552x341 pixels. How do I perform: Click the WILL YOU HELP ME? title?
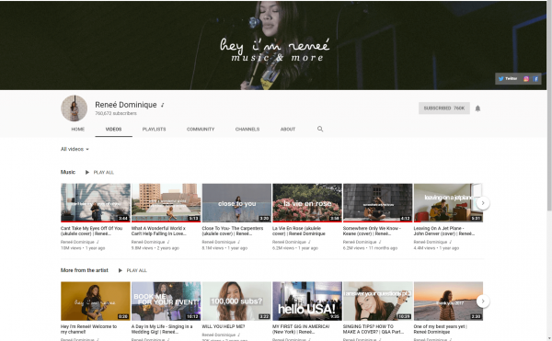(x=224, y=326)
